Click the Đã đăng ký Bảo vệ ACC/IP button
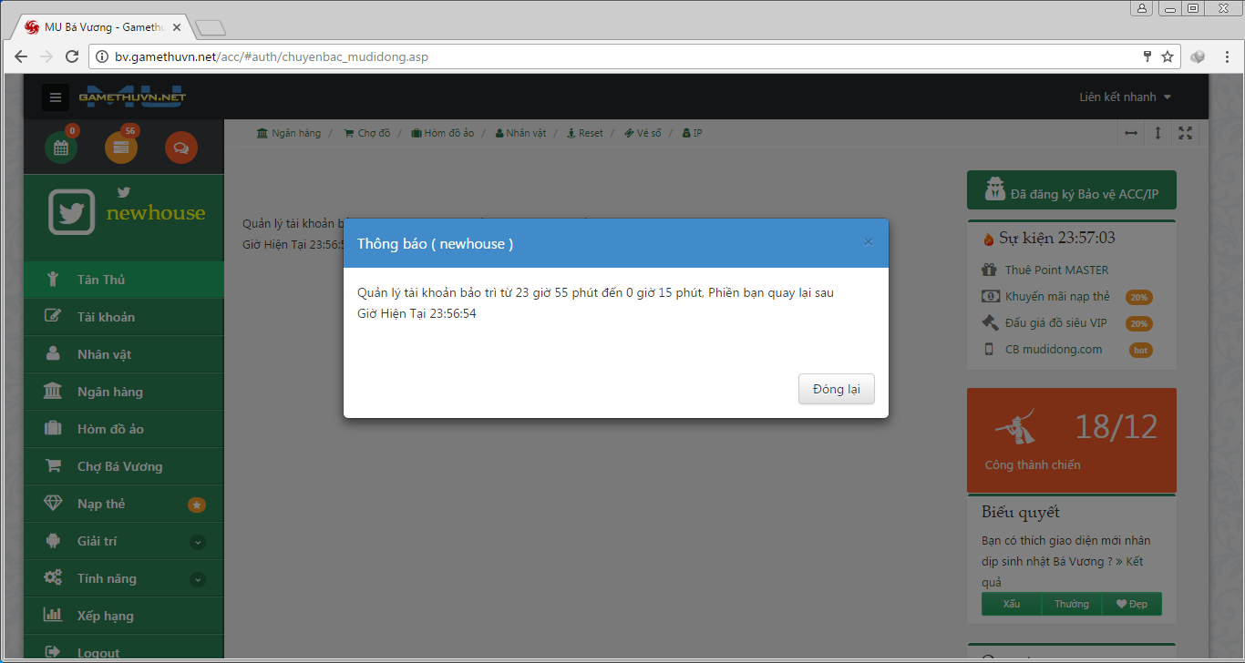This screenshot has width=1245, height=663. (x=1071, y=191)
